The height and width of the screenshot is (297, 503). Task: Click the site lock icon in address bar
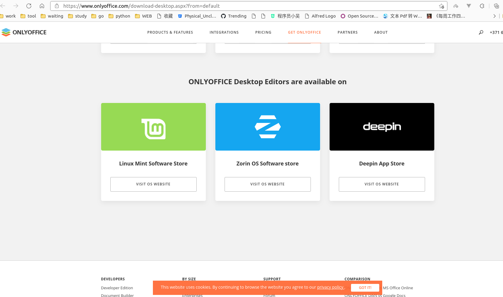coord(57,6)
